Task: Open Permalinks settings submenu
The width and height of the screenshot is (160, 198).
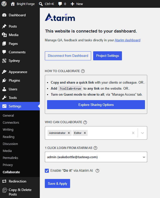Action: 10,158
